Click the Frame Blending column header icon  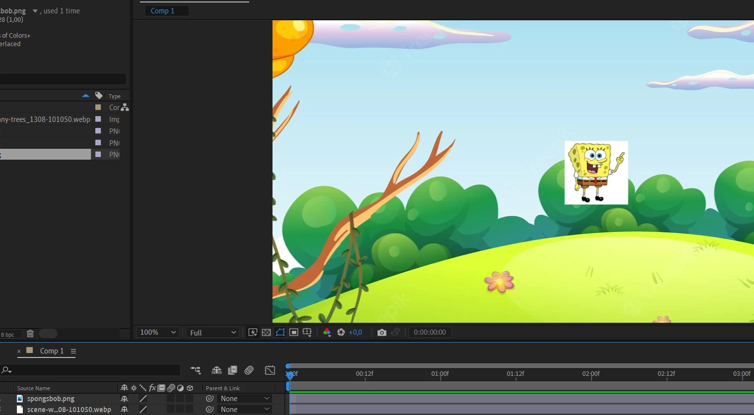(x=161, y=388)
